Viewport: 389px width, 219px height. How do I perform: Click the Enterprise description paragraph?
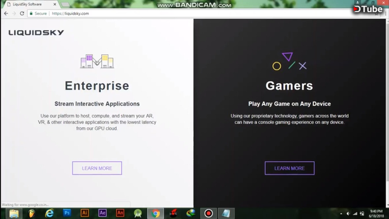(x=97, y=122)
